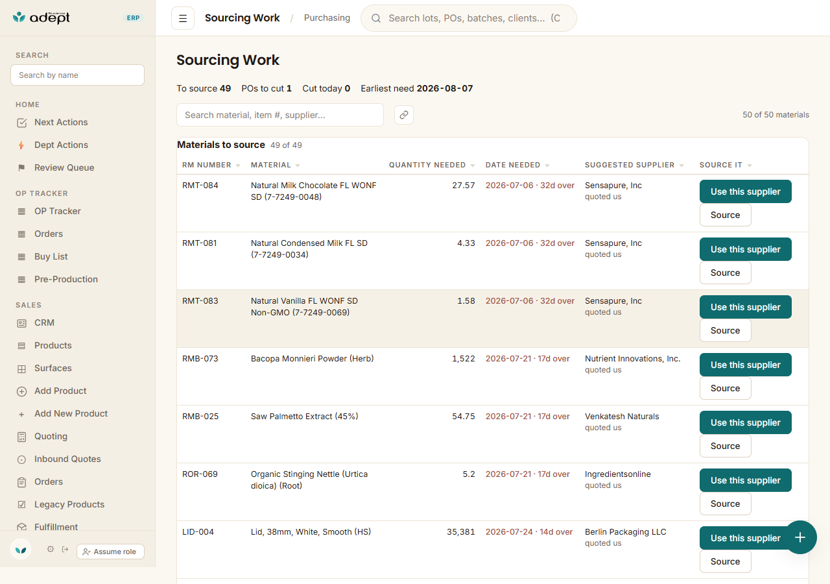
Task: Click the Quoting calculator icon
Action: click(x=21, y=437)
